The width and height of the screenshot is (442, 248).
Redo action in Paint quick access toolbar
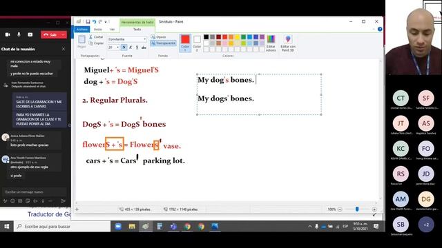pos(100,21)
